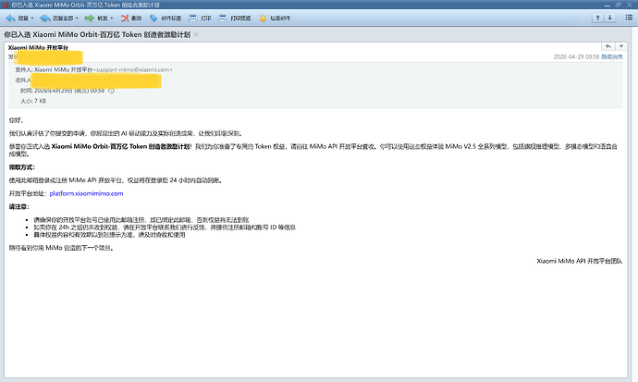Screen dimensions: 638x382
Task: Click the 领取方式: heading in the body
Action: click(22, 167)
